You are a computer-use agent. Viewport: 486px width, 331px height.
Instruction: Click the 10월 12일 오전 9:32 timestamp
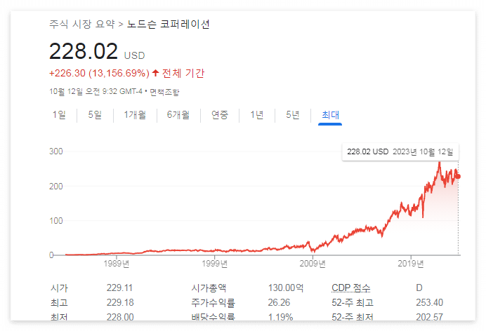click(96, 92)
